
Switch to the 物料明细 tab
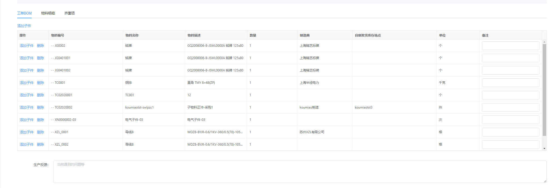click(x=48, y=13)
